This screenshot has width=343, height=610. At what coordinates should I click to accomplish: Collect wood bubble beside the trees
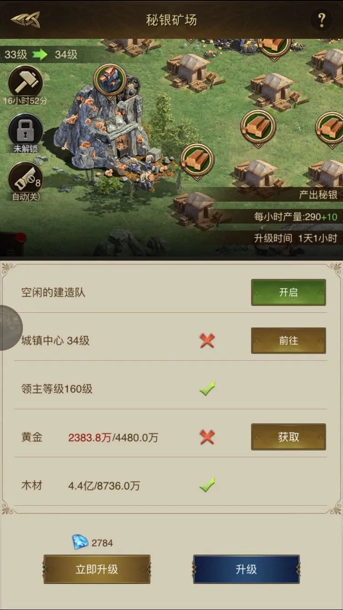click(x=198, y=159)
